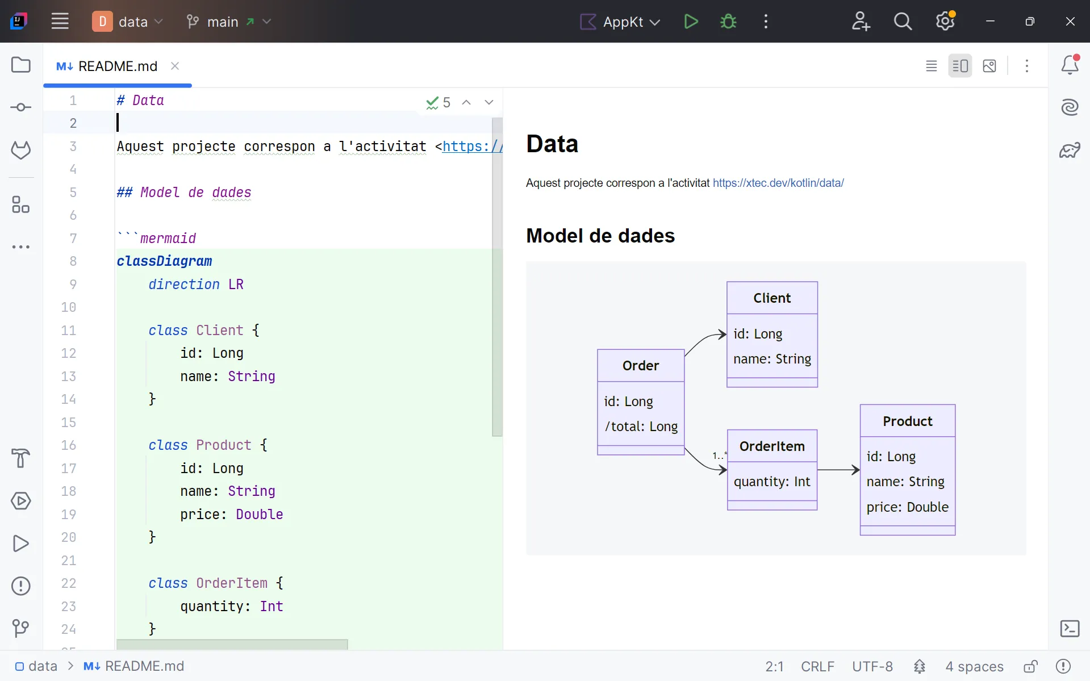Open the Problems tool window
Viewport: 1090px width, 681px height.
tap(21, 586)
